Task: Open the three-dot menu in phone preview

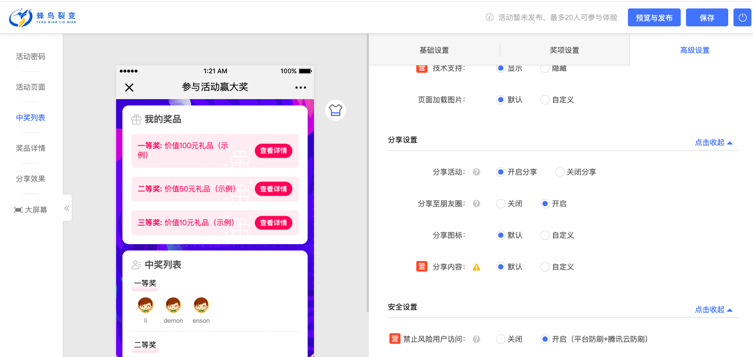Action: 301,88
